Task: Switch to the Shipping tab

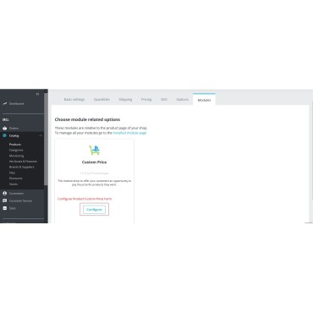Action: click(x=125, y=100)
